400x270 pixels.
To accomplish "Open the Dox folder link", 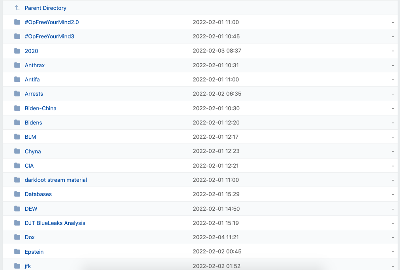I will coord(30,237).
